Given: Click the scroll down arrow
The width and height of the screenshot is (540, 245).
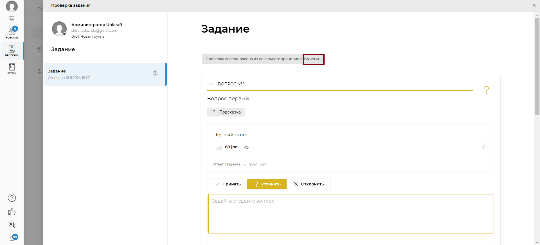Looking at the screenshot, I should pos(537,242).
